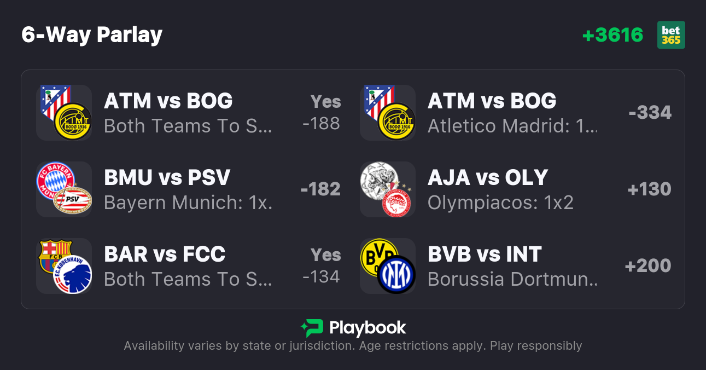The width and height of the screenshot is (706, 370).
Task: Click the Playbook logo icon
Action: pos(312,328)
